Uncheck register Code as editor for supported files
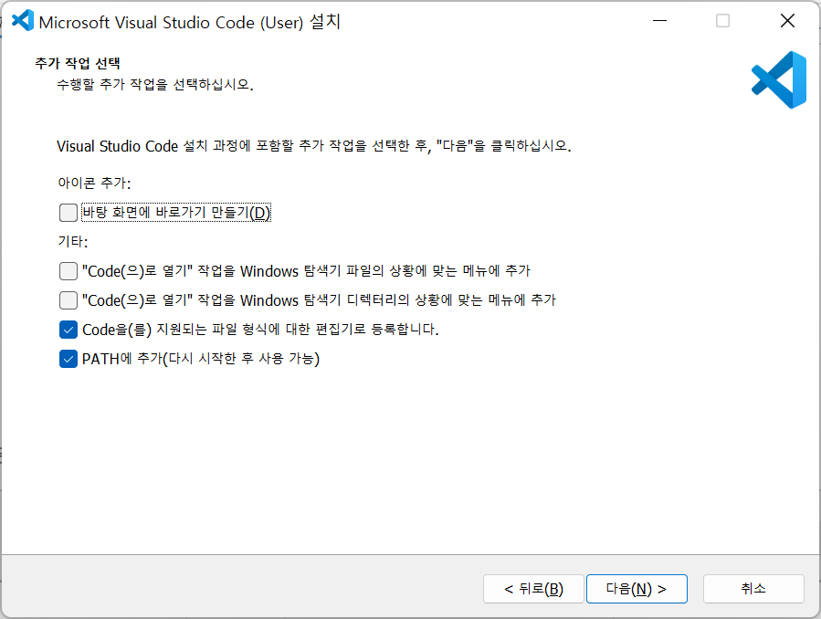The width and height of the screenshot is (821, 619). tap(68, 330)
